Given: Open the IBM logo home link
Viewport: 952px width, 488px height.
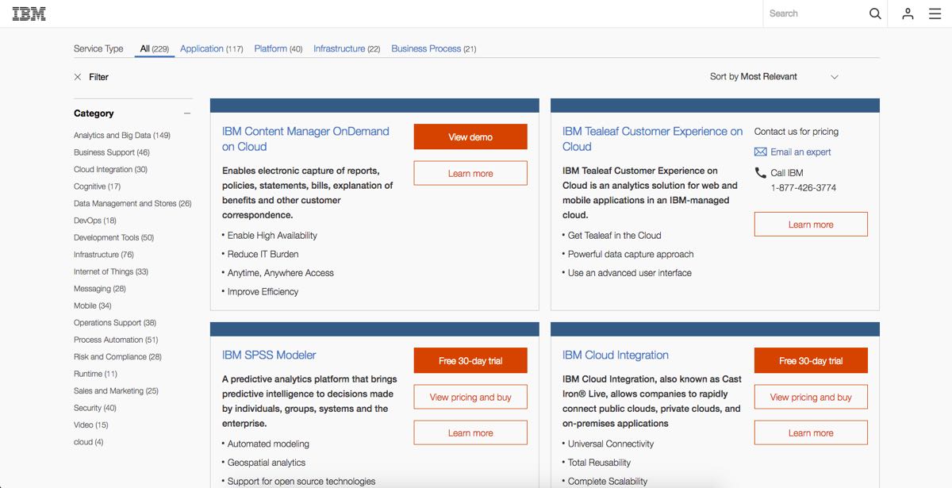Looking at the screenshot, I should [x=29, y=13].
